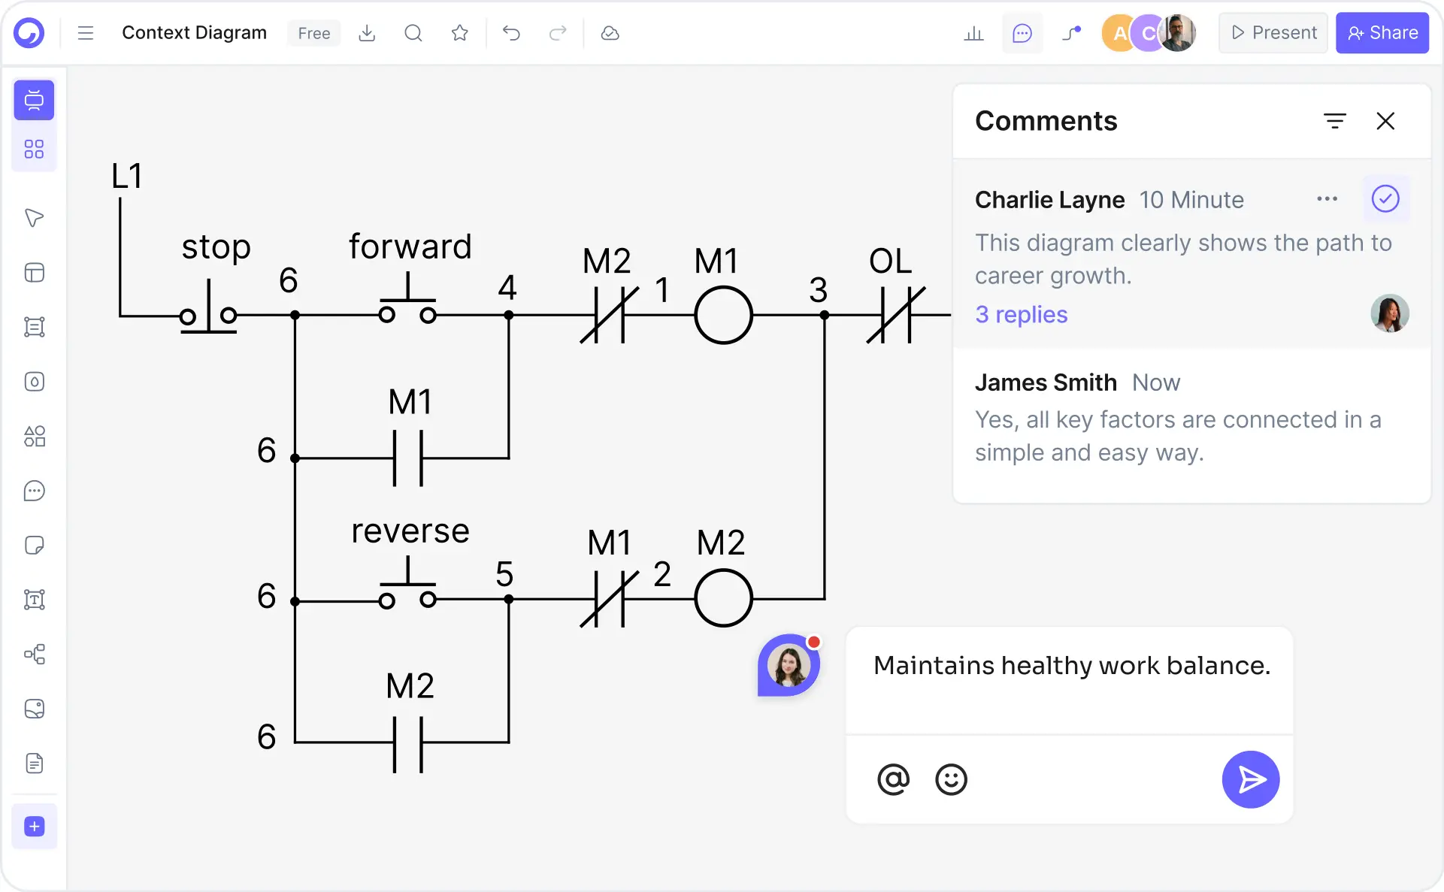Resolve Charlie Layne's comment
Screen dimensions: 1444x892
(x=1386, y=198)
